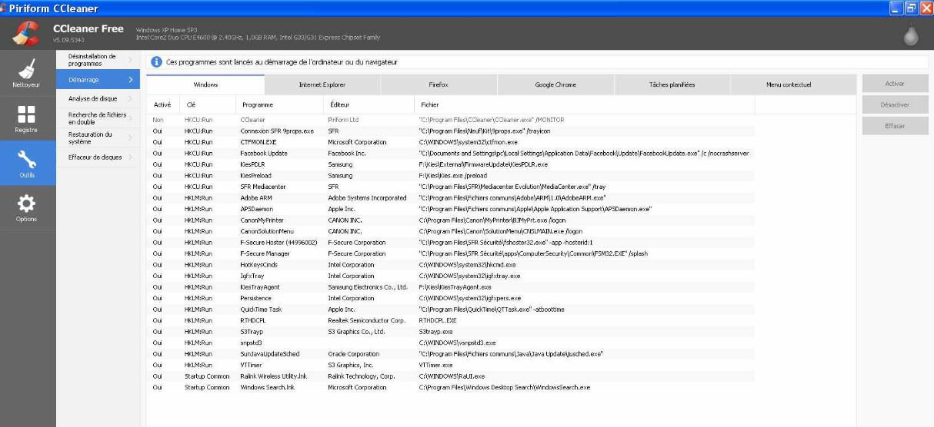Click Realtek Semiconductor Corp. publisher cell

(x=366, y=320)
